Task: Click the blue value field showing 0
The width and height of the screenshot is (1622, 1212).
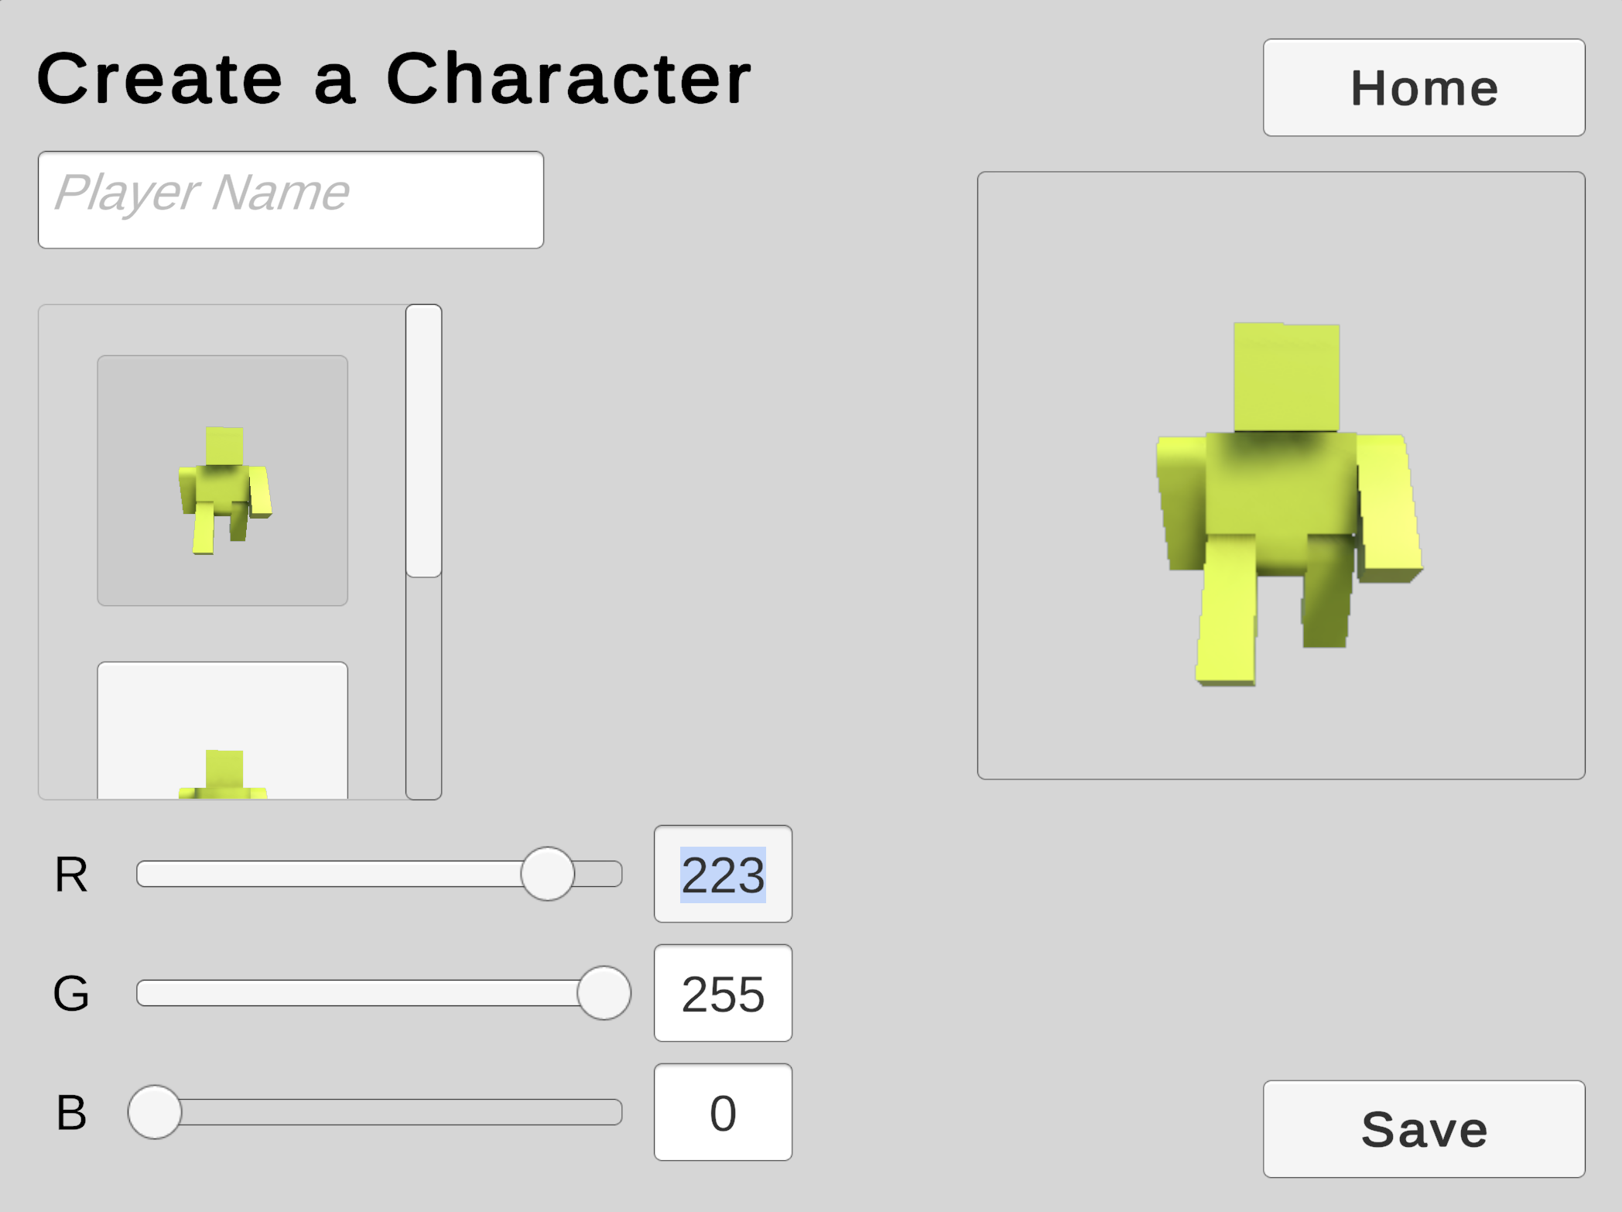Action: click(723, 1112)
